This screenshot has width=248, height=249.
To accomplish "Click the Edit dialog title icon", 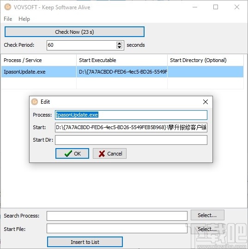I will tap(34, 102).
